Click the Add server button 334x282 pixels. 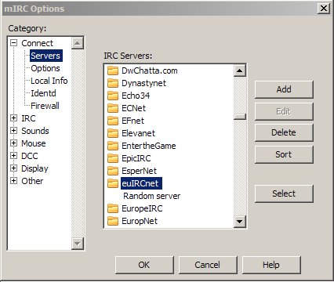[x=284, y=89]
